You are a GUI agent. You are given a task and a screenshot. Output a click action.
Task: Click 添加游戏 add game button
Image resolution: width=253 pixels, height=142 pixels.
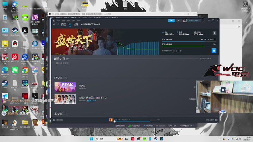pyautogui.click(x=58, y=120)
